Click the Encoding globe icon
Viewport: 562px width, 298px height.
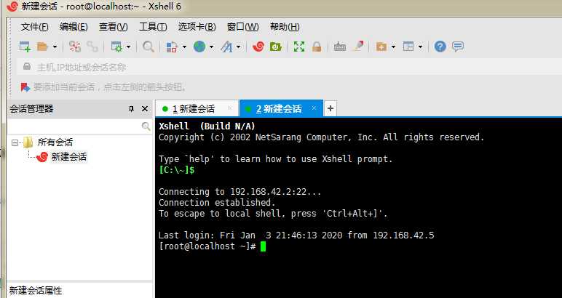(x=199, y=47)
